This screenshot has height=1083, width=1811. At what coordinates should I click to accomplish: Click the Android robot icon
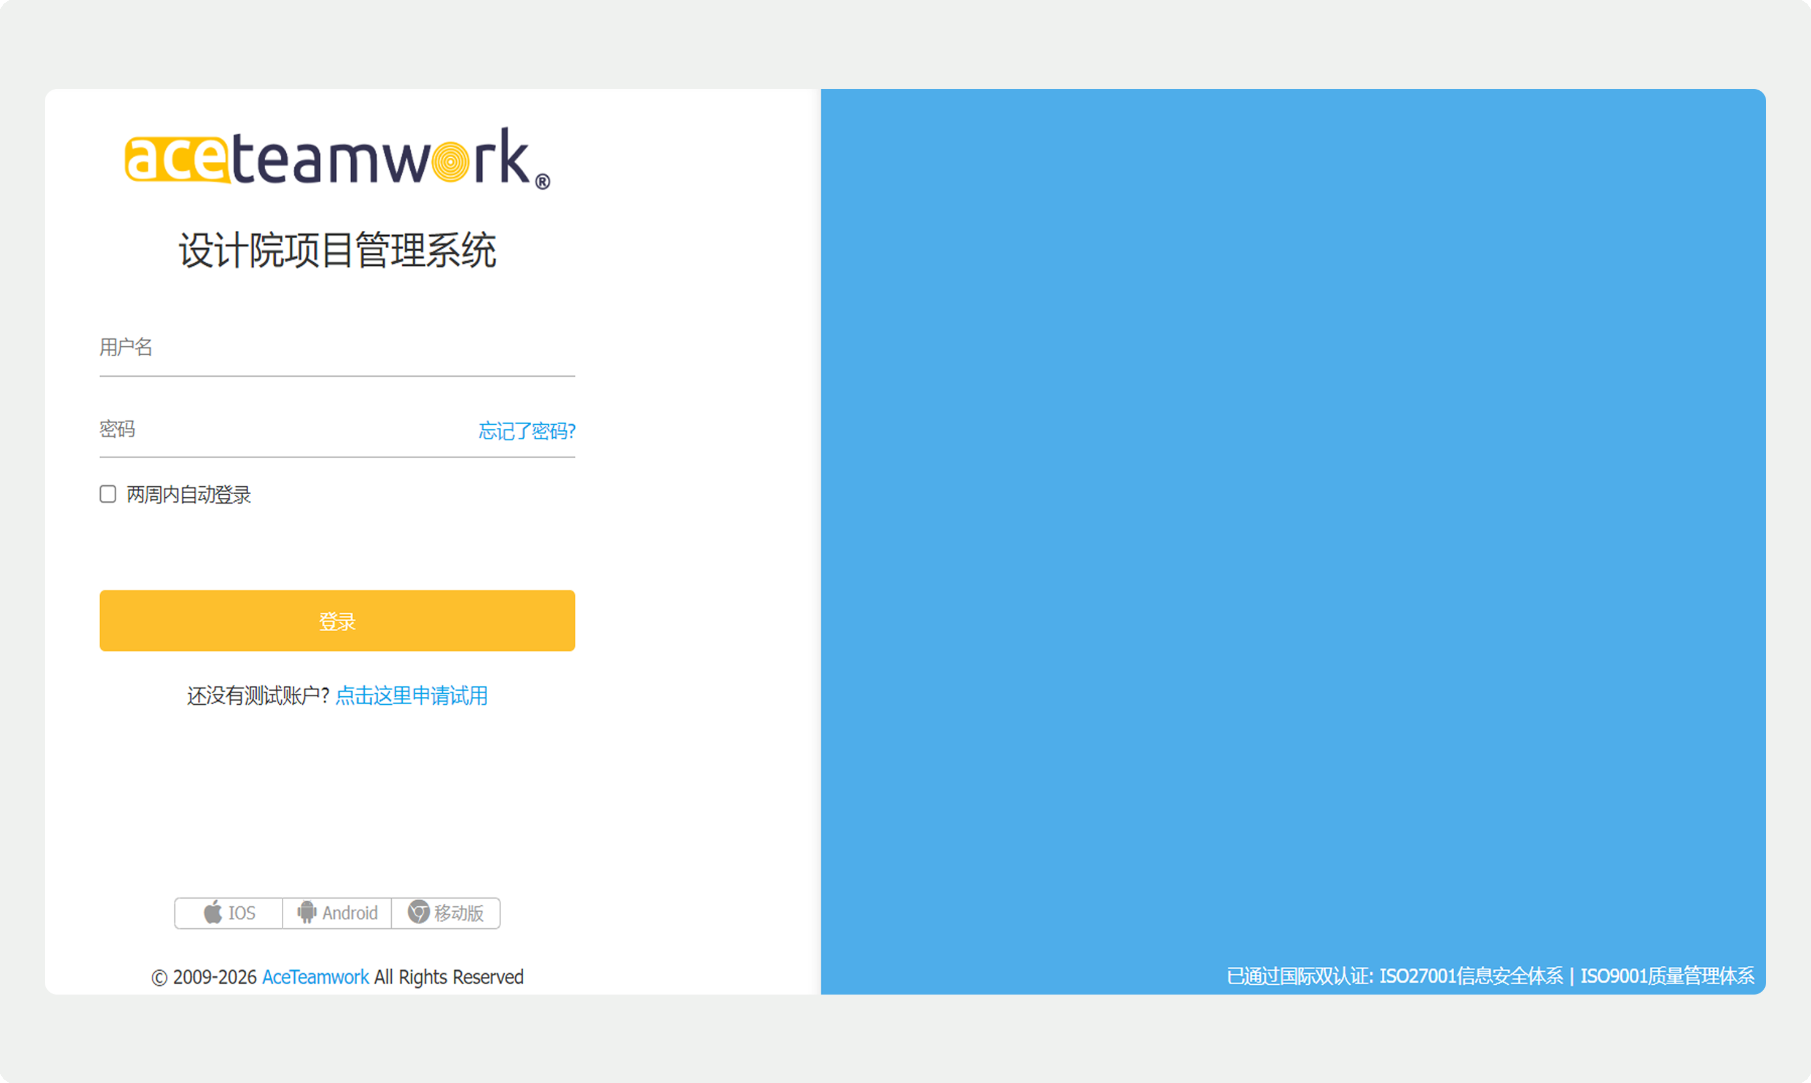pyautogui.click(x=306, y=912)
